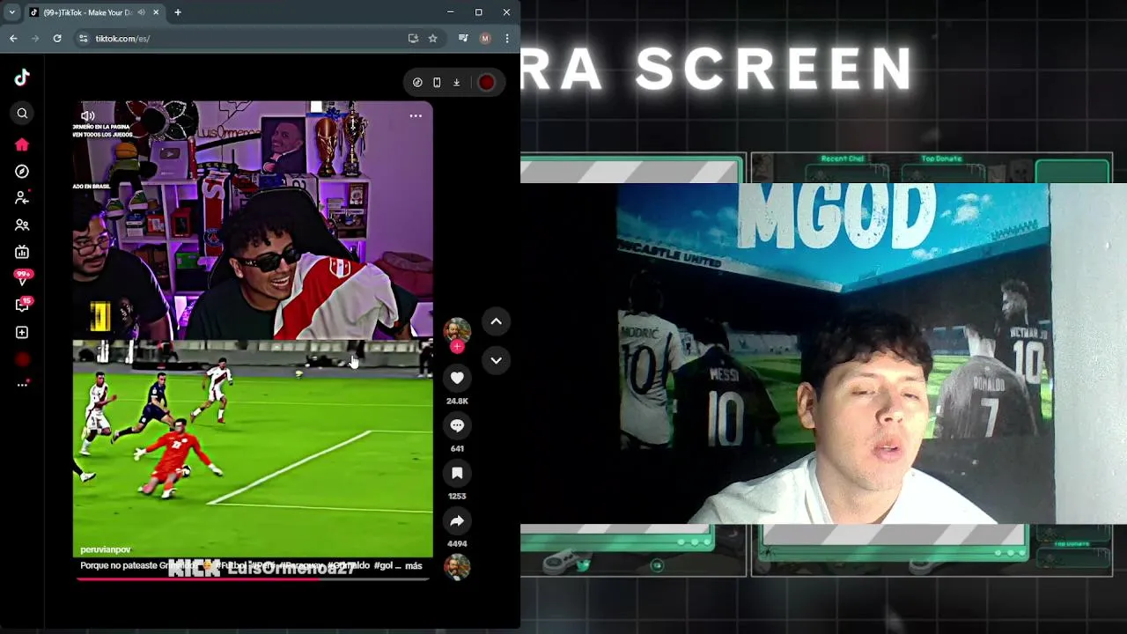1127x634 pixels.
Task: Bookmark this page with the star
Action: pyautogui.click(x=432, y=39)
